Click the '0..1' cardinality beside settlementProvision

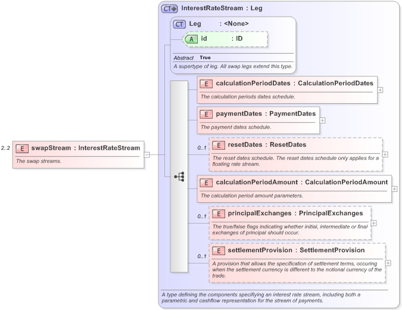click(x=202, y=256)
